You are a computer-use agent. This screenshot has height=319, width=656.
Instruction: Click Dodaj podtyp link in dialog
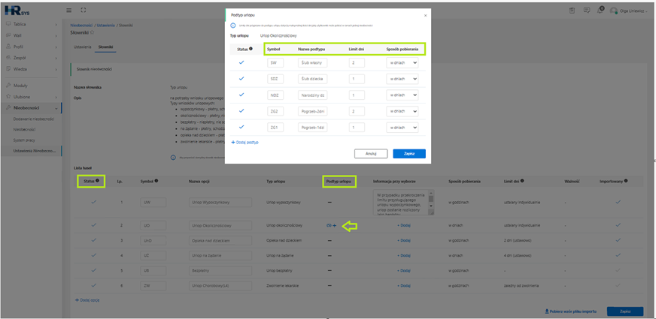tap(244, 143)
